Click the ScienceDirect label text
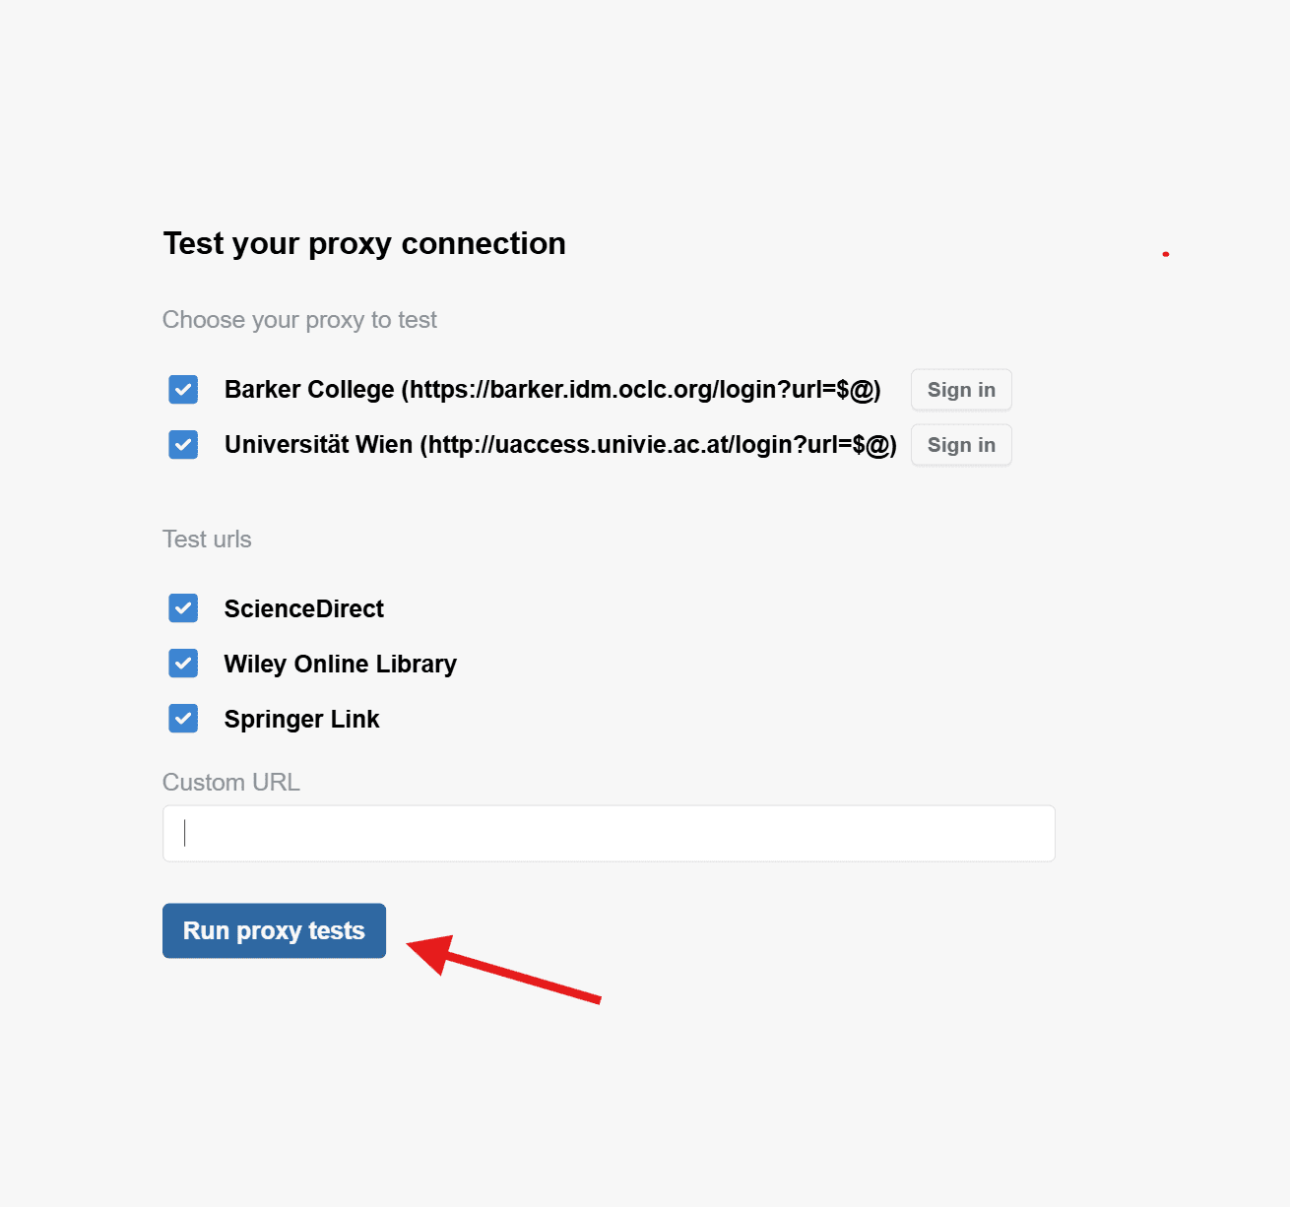This screenshot has height=1207, width=1290. tap(303, 608)
